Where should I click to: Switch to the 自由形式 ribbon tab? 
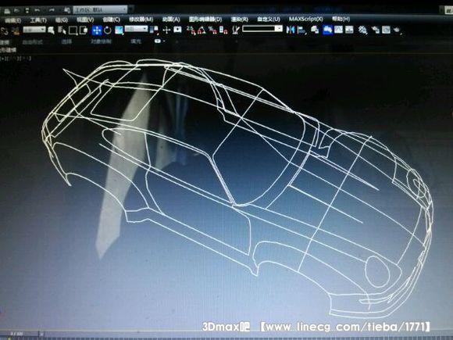[x=32, y=42]
